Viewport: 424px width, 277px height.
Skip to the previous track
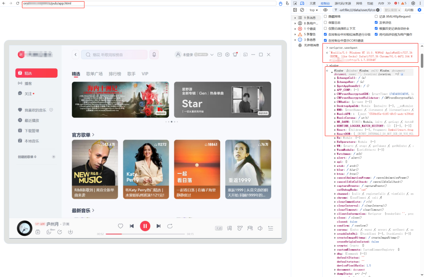[x=132, y=226]
